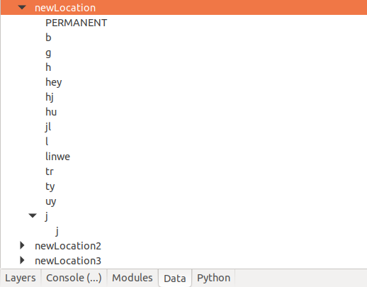The image size is (367, 287).
Task: Select the g mapset item
Action: tap(48, 53)
